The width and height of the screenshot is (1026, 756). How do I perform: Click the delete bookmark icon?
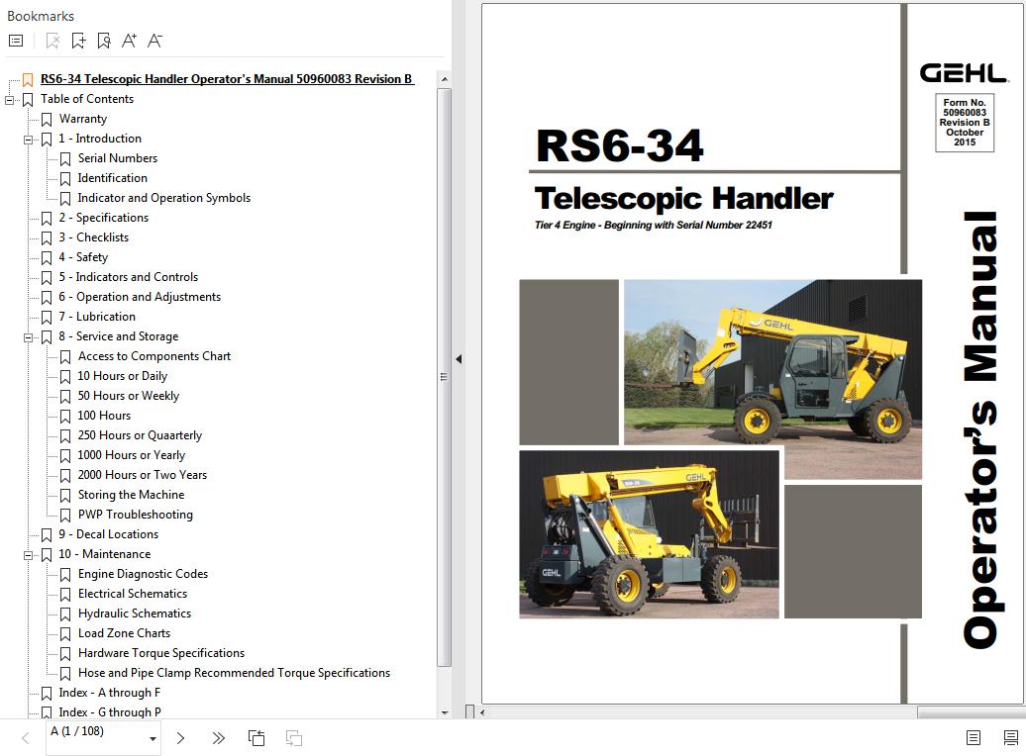53,41
